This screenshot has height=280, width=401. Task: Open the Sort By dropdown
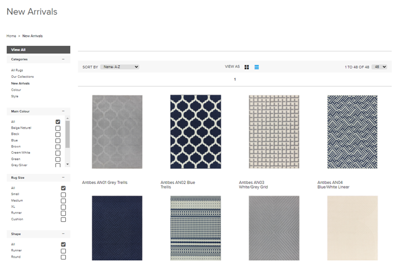(x=120, y=67)
